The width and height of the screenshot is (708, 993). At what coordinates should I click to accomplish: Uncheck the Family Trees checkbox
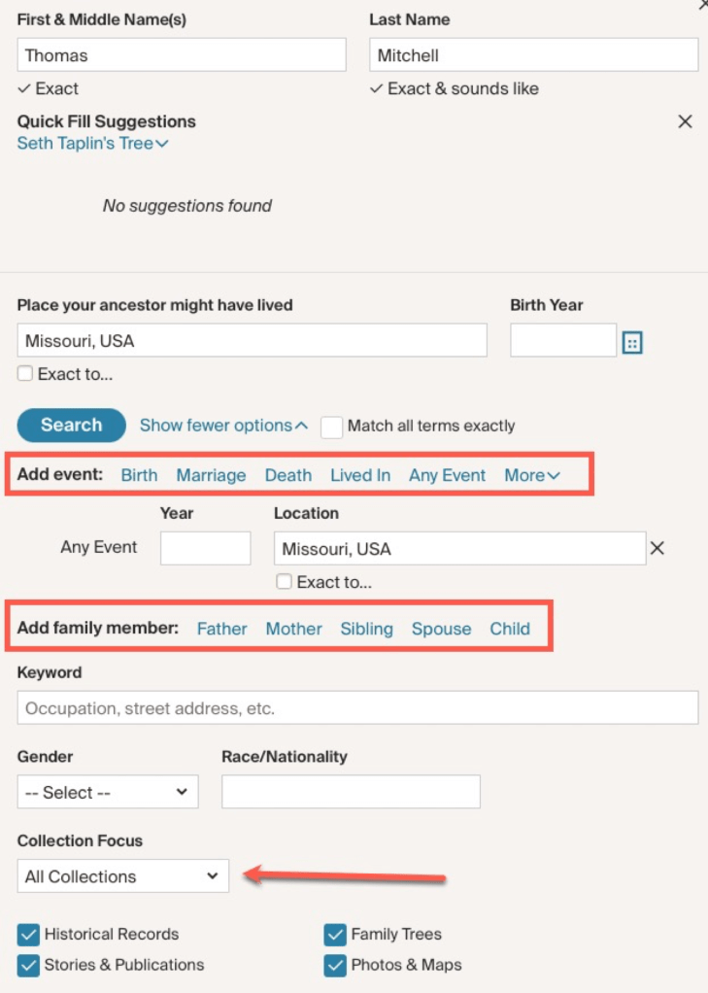(335, 935)
